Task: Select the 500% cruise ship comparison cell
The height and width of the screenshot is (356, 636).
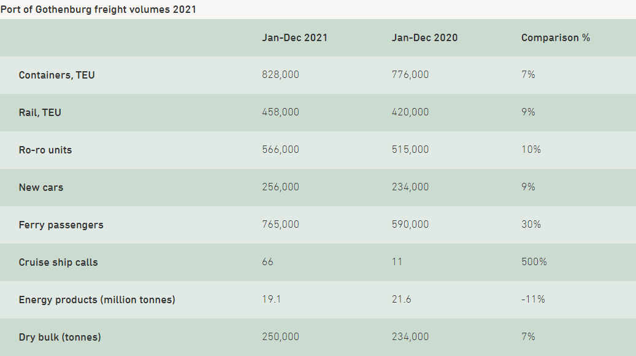Action: coord(534,262)
